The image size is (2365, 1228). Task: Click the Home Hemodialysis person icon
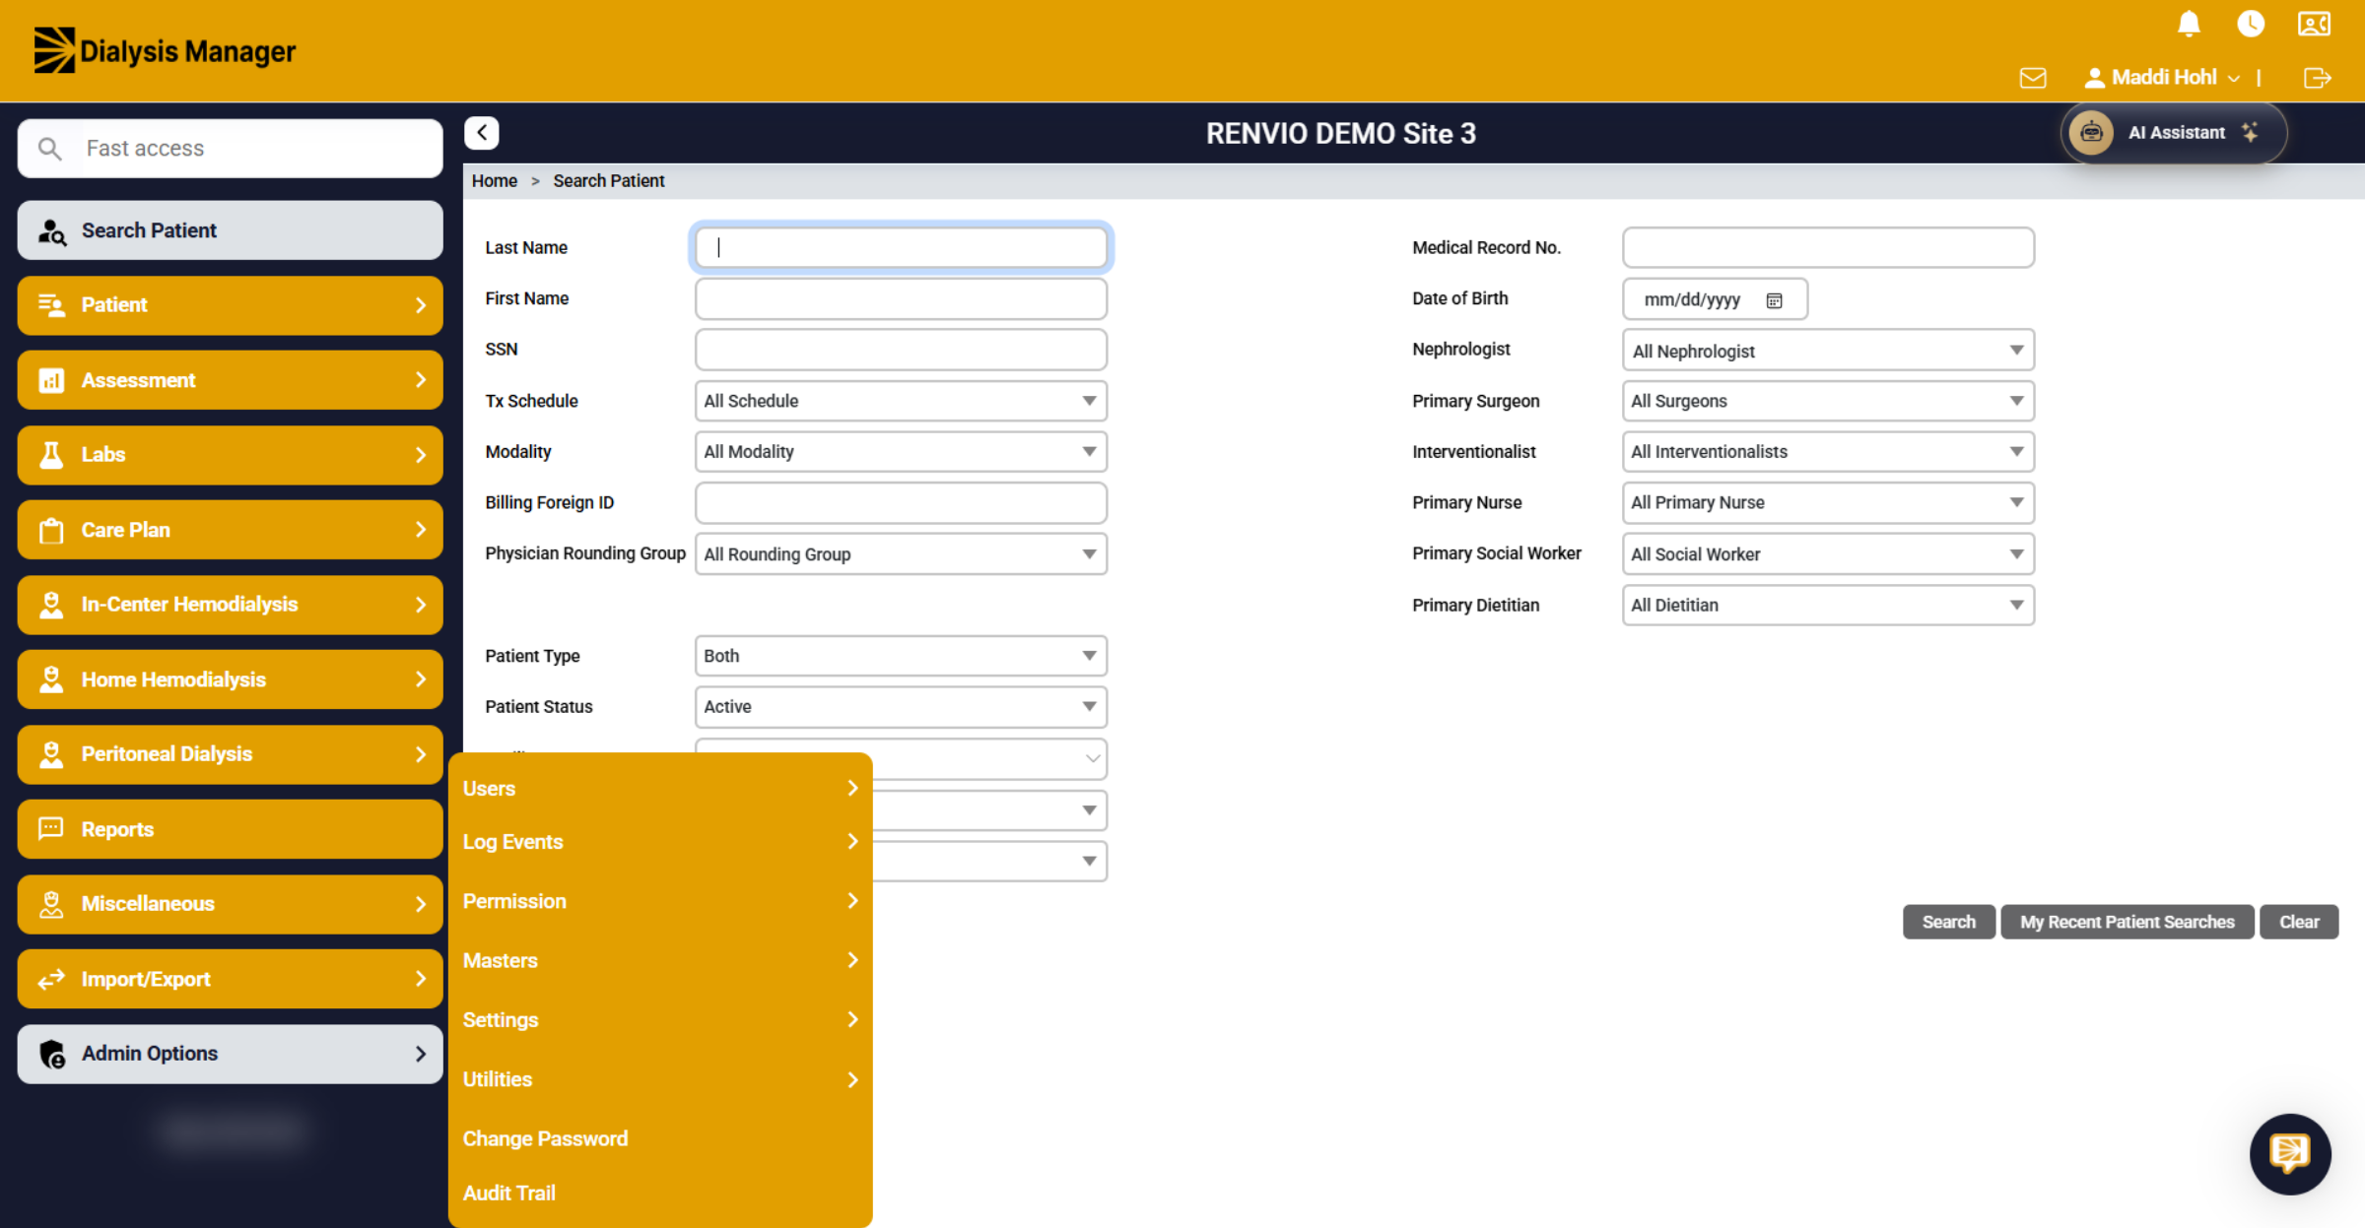(x=51, y=679)
